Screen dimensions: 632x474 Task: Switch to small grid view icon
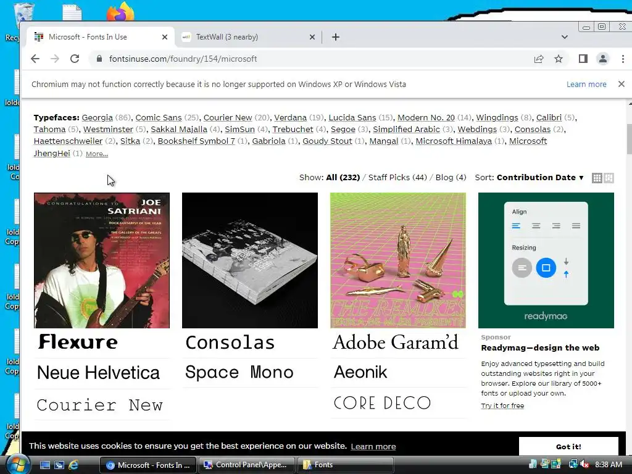[597, 178]
